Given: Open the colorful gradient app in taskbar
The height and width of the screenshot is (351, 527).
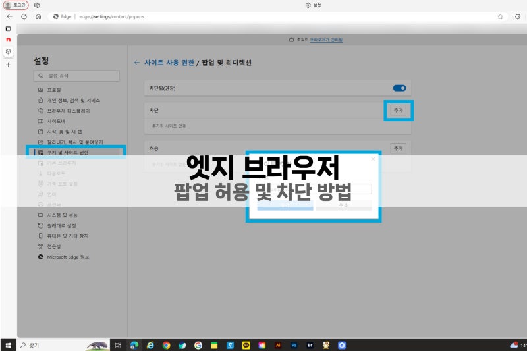Looking at the screenshot, I should [x=262, y=345].
